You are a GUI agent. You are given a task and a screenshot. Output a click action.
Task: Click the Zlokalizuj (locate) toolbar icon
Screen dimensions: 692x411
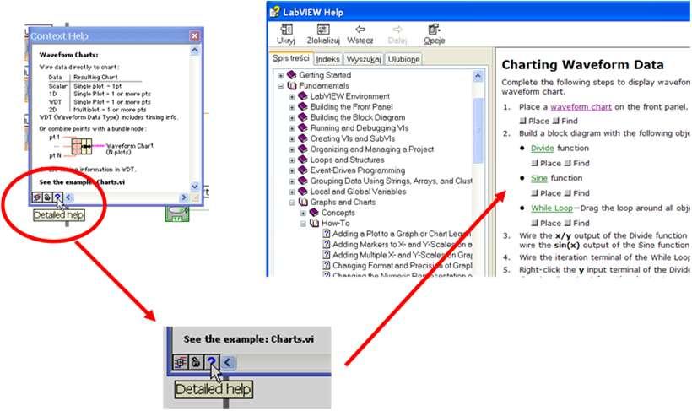(x=323, y=30)
